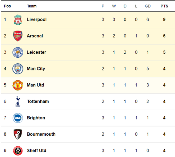Click the Man City badge
Viewport: 175px width, 157px height.
click(x=18, y=69)
